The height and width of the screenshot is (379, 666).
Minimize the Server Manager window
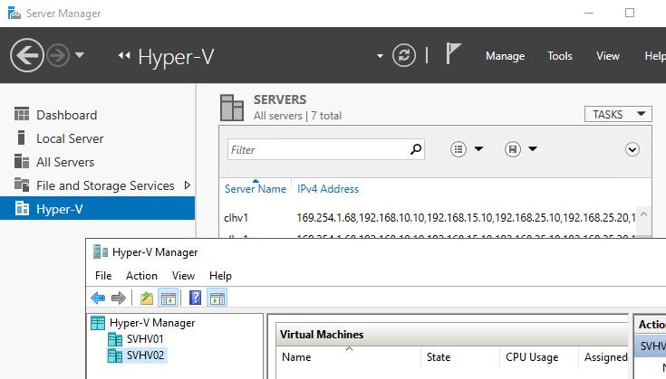589,14
